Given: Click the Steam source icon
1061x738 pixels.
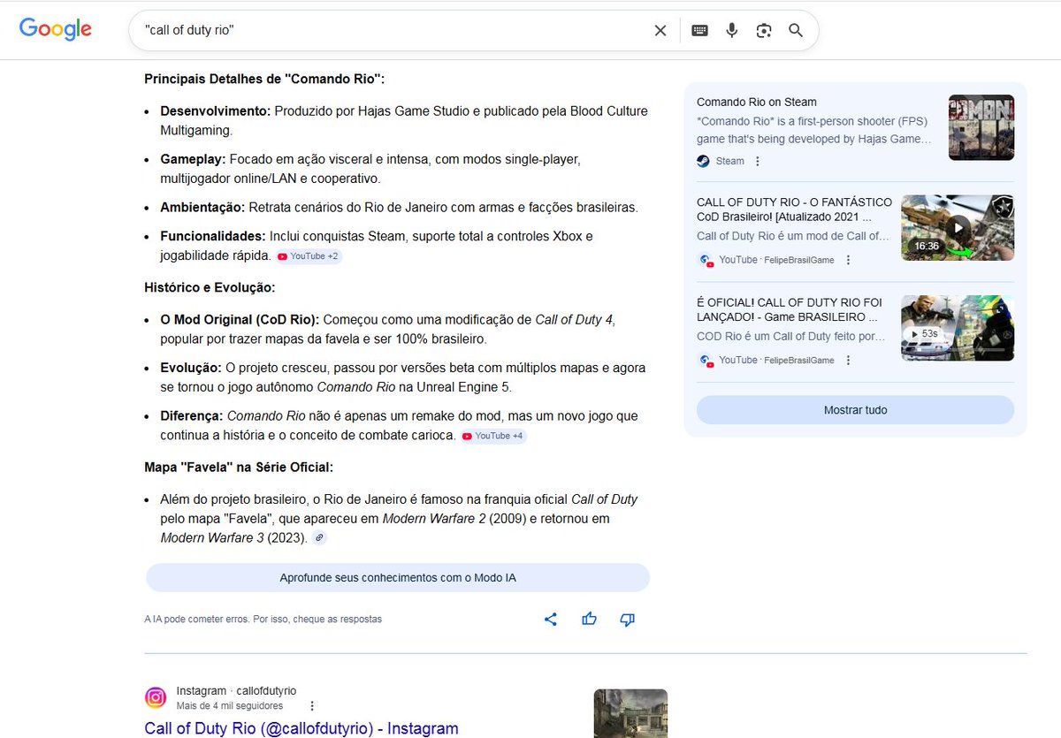Looking at the screenshot, I should (703, 161).
